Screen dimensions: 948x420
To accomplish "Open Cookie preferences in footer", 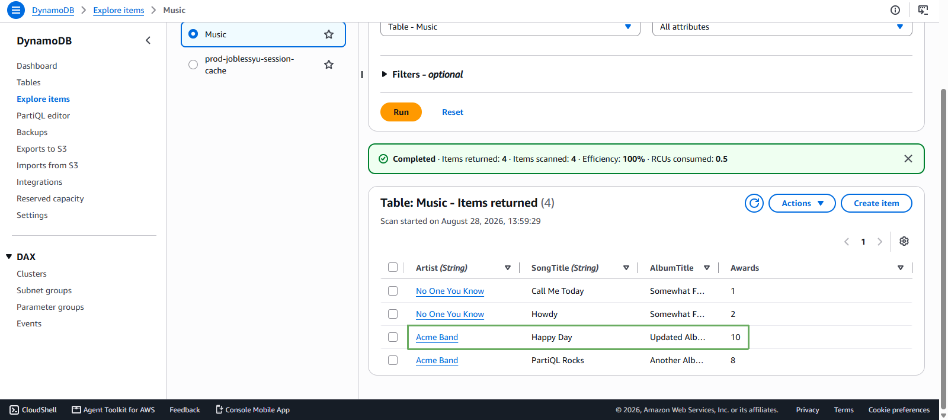I will pyautogui.click(x=899, y=410).
